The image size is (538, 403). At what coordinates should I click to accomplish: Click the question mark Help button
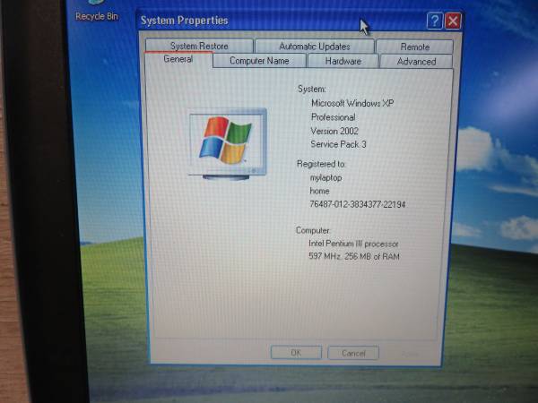(x=434, y=20)
